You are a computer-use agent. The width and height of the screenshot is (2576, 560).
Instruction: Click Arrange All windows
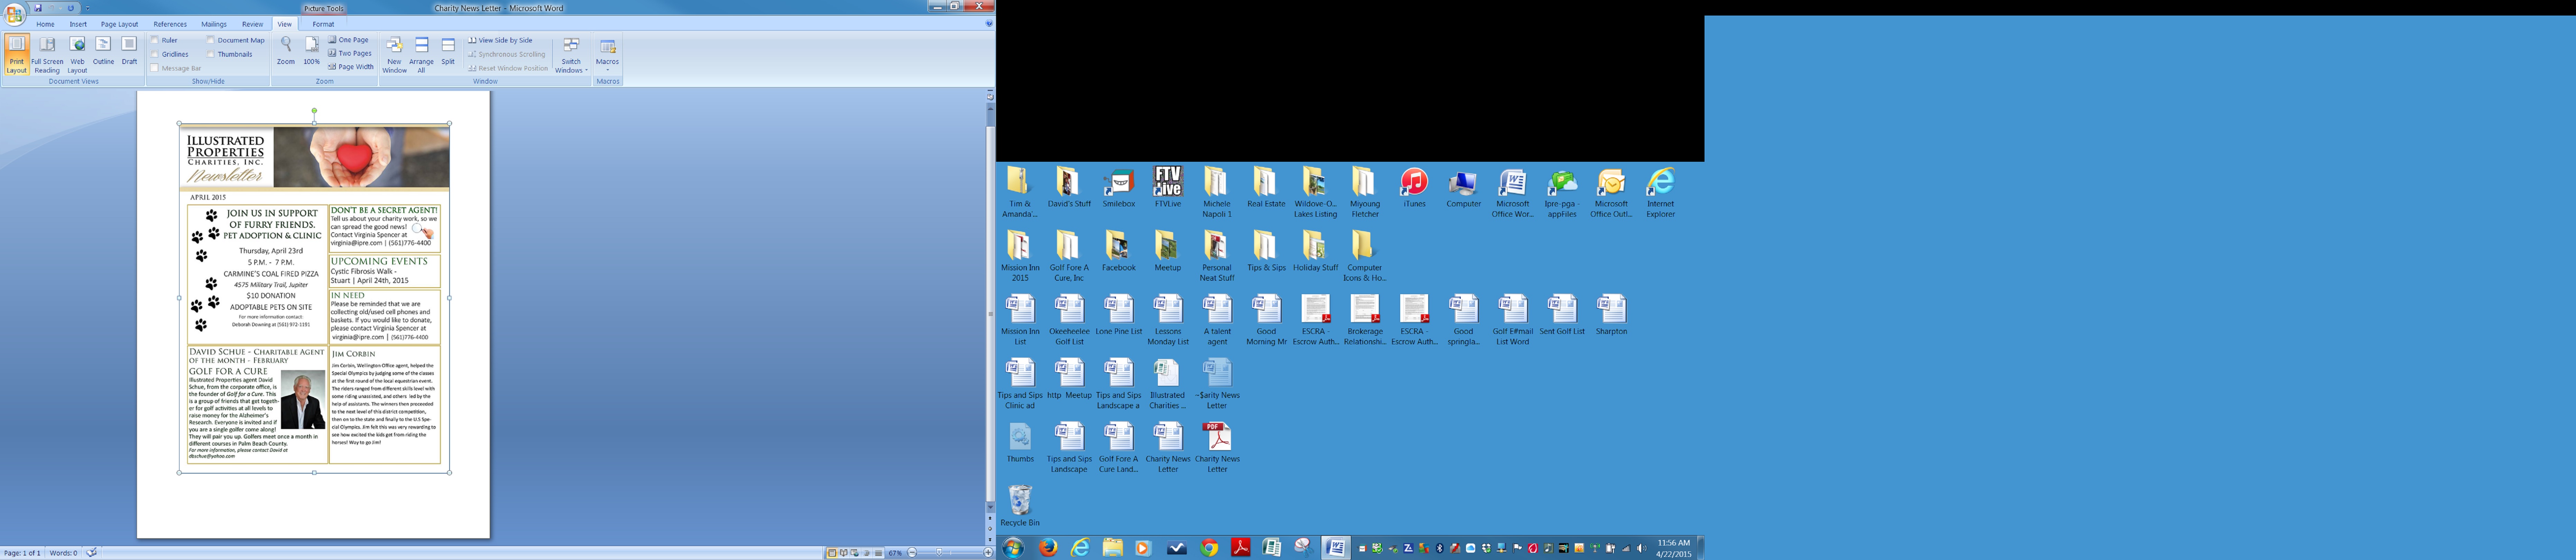coord(421,54)
